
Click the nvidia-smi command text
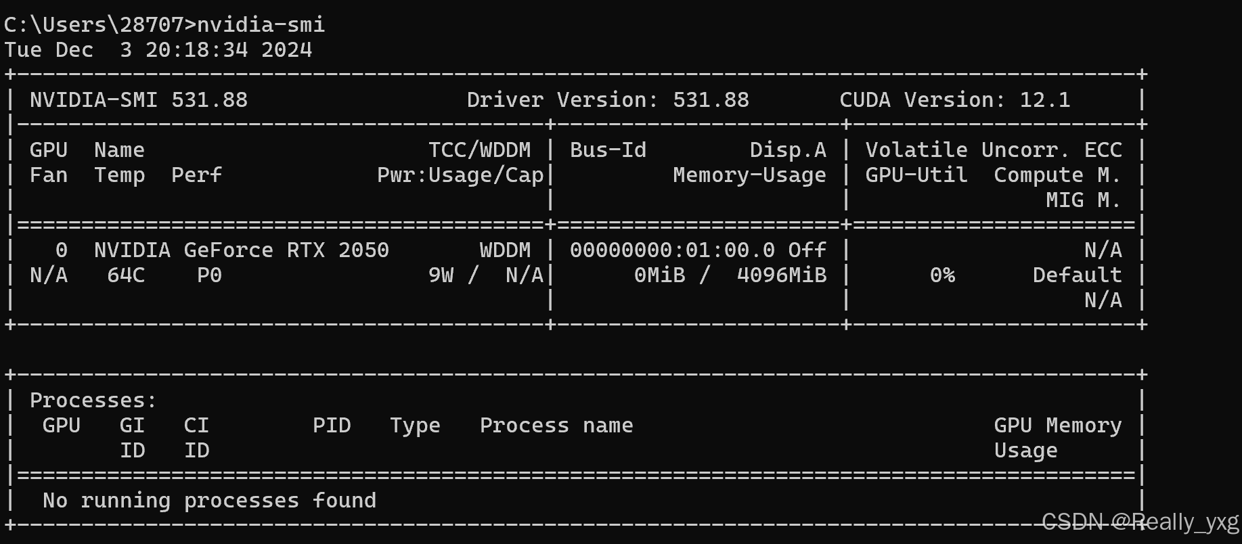(x=261, y=25)
